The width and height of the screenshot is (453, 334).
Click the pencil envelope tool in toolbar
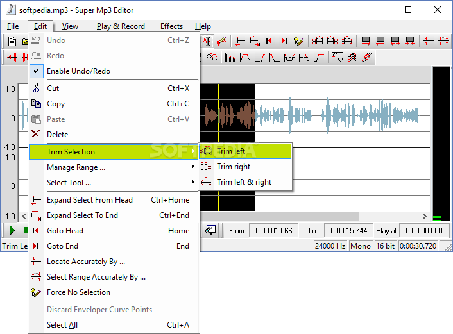pos(221,41)
